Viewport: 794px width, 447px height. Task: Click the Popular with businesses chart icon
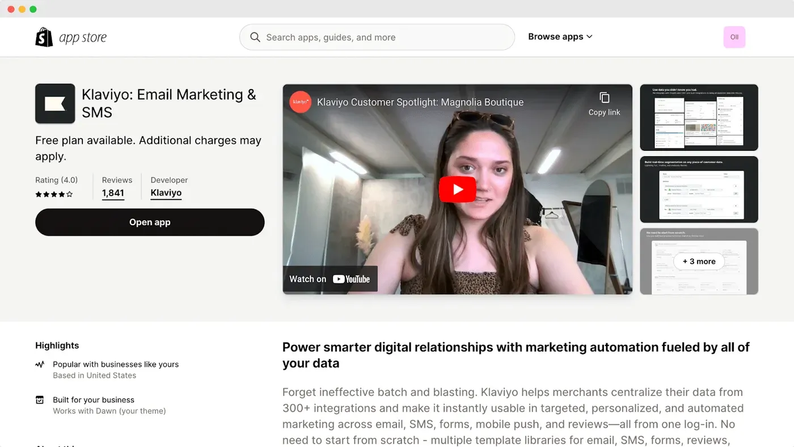click(x=40, y=364)
